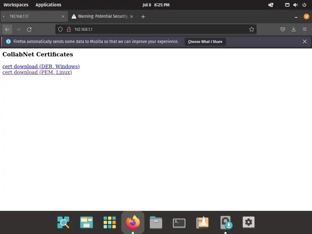Open the Pop!_Shop rocket dock icon

[202, 222]
